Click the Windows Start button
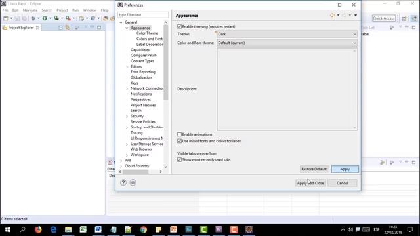This screenshot has width=420, height=236. [x=8, y=229]
